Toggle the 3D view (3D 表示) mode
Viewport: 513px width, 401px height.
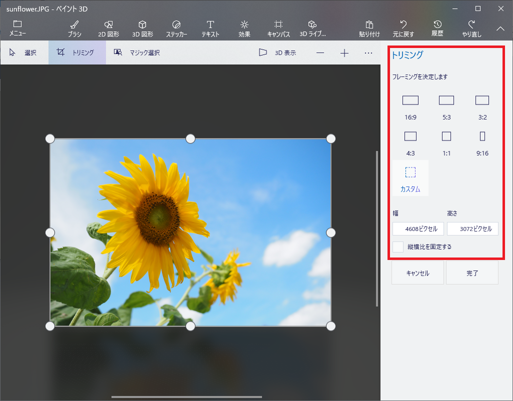click(x=277, y=52)
